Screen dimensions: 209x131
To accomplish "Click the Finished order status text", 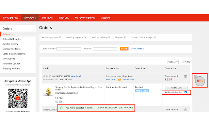I will tap(139, 87).
